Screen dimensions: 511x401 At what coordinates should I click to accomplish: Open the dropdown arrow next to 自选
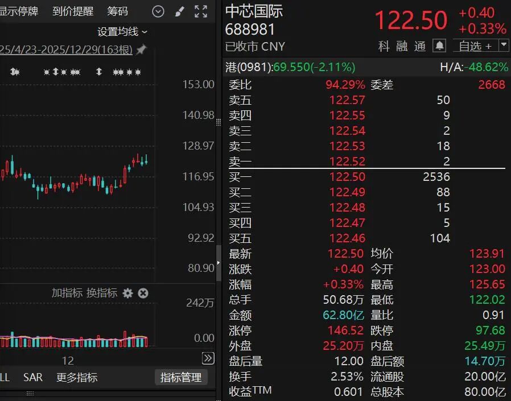pyautogui.click(x=504, y=46)
